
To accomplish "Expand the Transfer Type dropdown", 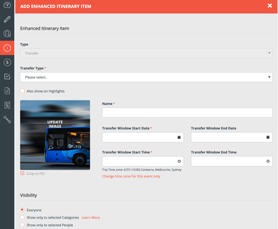I will pos(146,77).
